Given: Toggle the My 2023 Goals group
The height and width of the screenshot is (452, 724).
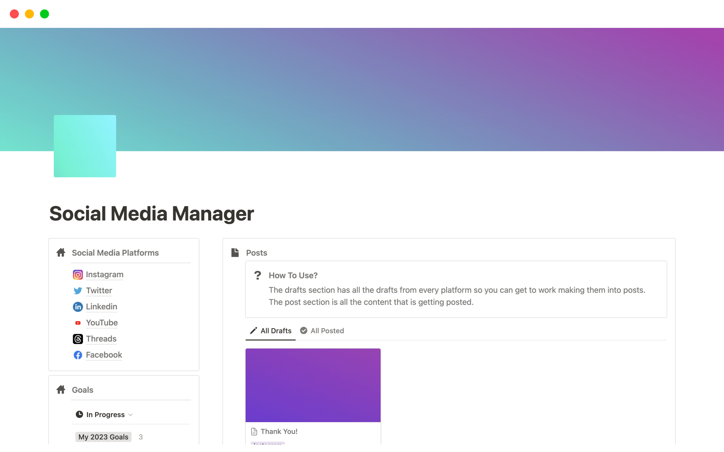Looking at the screenshot, I should pyautogui.click(x=103, y=437).
